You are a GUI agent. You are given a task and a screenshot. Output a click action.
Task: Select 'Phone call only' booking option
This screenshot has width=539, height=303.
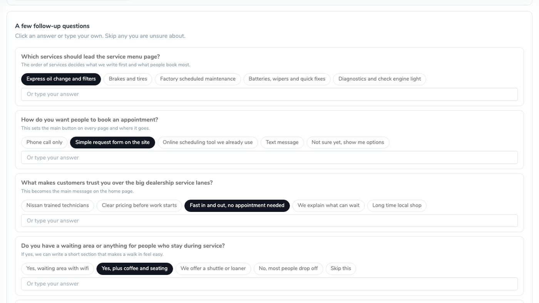(44, 143)
